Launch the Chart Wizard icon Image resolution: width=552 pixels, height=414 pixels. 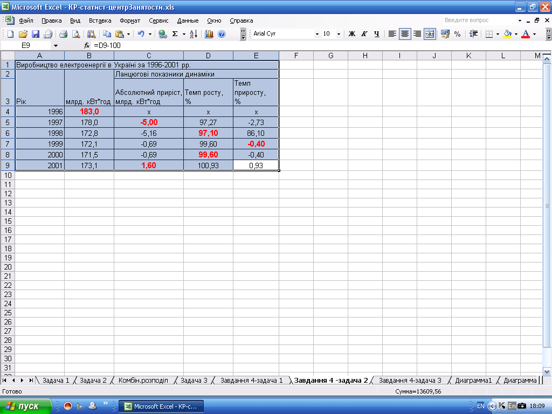point(209,34)
